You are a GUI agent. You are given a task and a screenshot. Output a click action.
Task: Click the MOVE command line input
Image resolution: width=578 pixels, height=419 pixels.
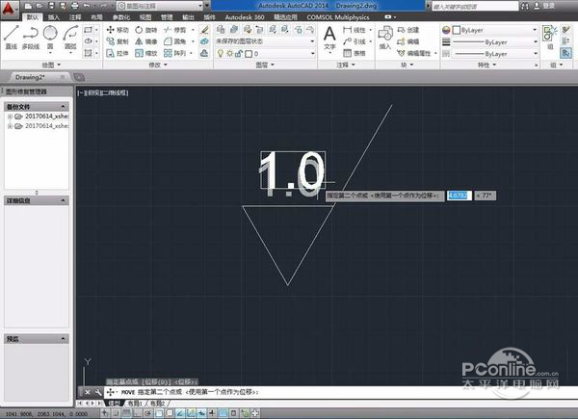pos(339,392)
